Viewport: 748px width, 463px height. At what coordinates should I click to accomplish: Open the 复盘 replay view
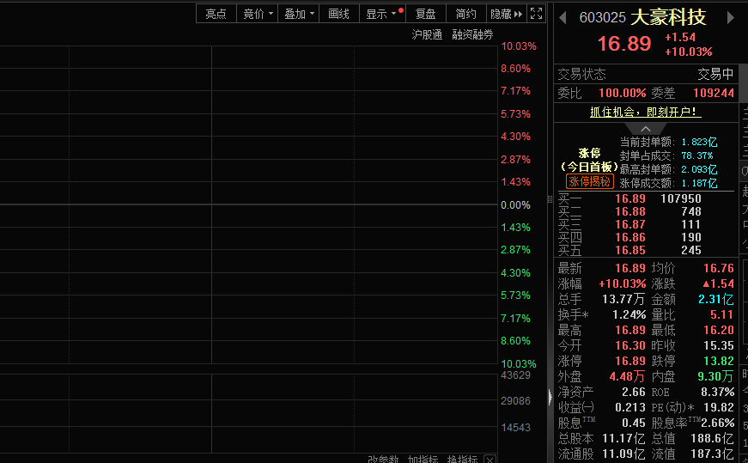tap(425, 14)
